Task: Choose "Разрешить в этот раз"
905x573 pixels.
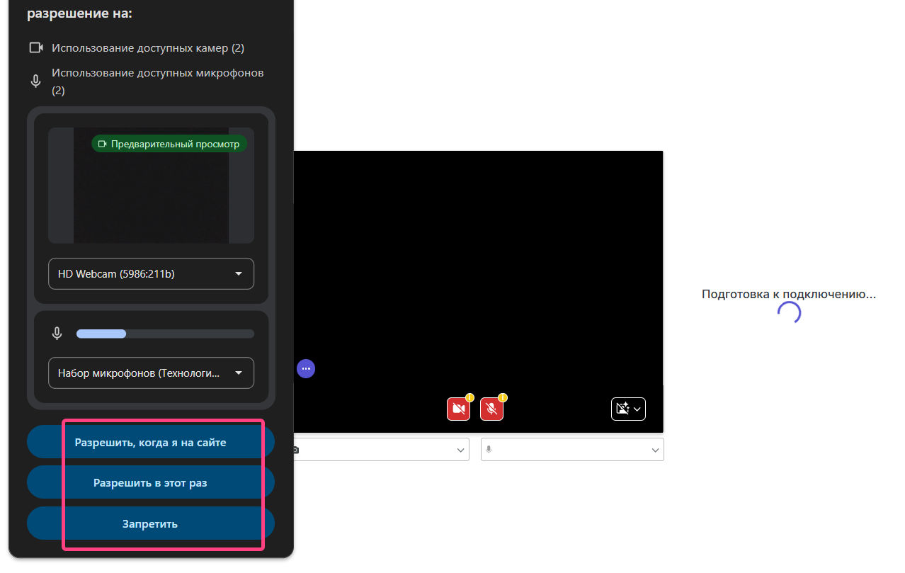Action: point(150,483)
